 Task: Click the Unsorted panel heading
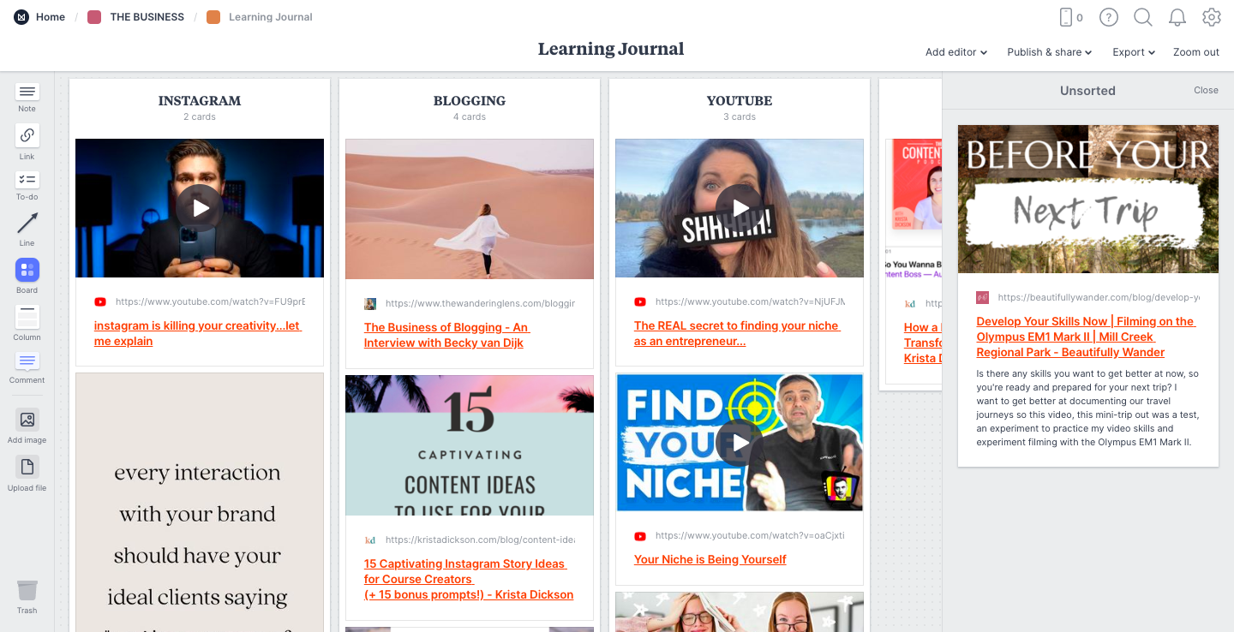click(x=1087, y=90)
